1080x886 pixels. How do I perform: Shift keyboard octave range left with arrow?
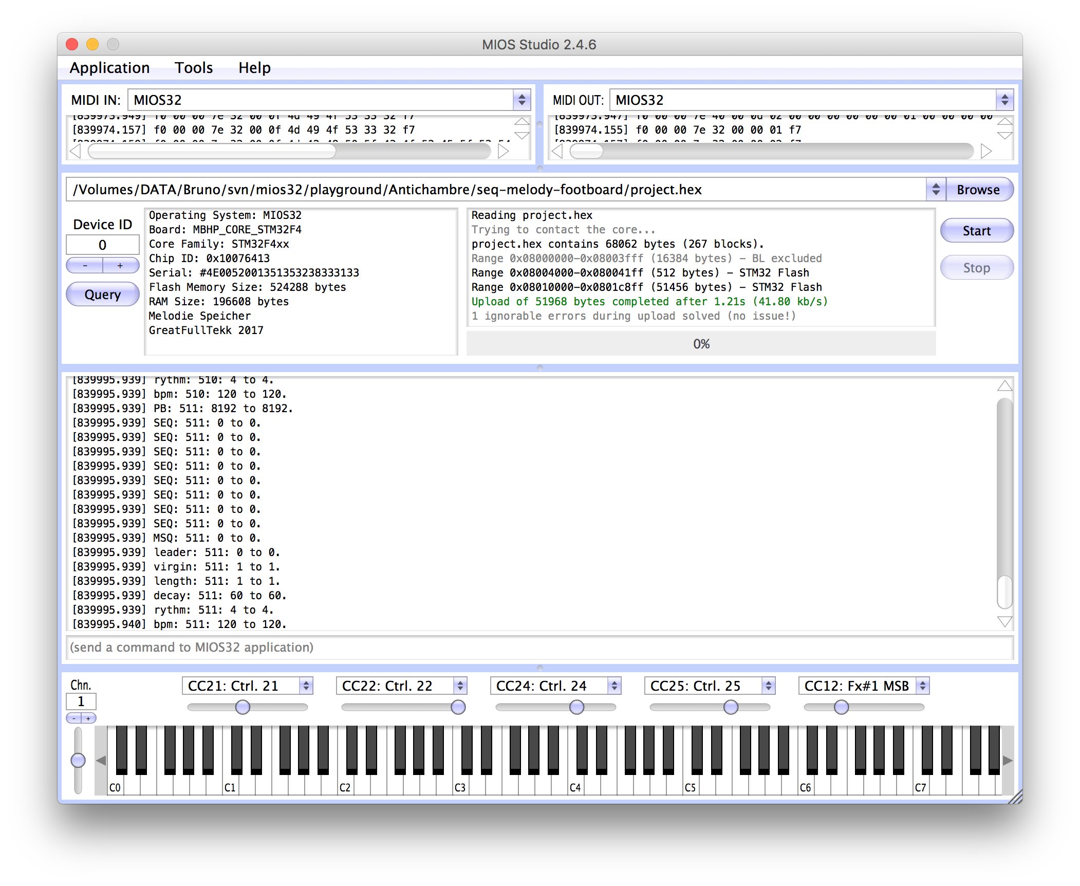[x=101, y=760]
